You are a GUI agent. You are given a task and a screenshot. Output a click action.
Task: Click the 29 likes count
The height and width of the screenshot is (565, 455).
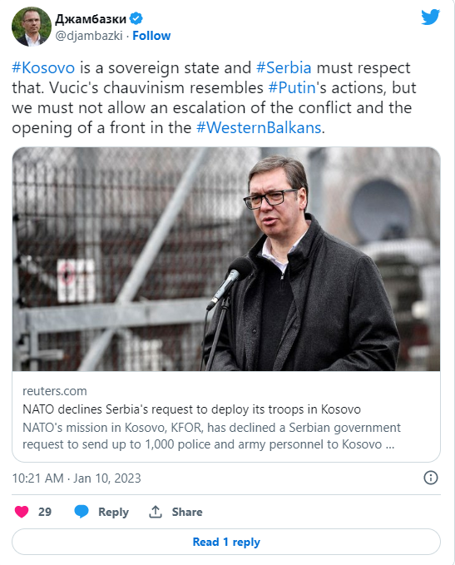click(x=45, y=512)
